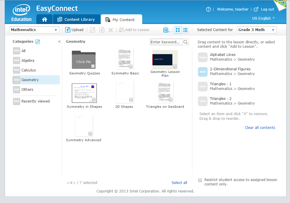290x203 pixels.
Task: Click the delete X toolbar icon
Action: (x=111, y=30)
